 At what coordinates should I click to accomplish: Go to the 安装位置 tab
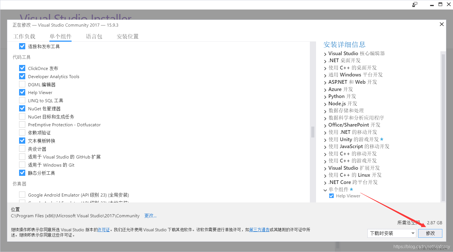pyautogui.click(x=128, y=36)
